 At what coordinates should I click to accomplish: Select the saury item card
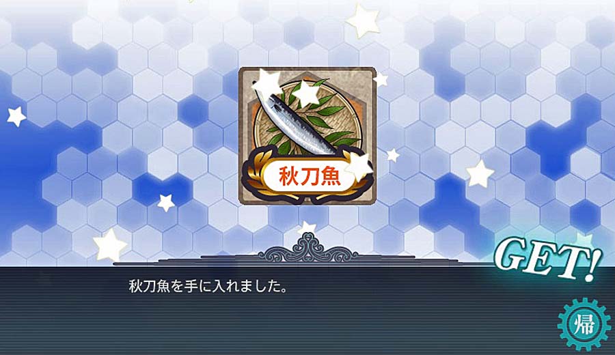click(x=307, y=136)
